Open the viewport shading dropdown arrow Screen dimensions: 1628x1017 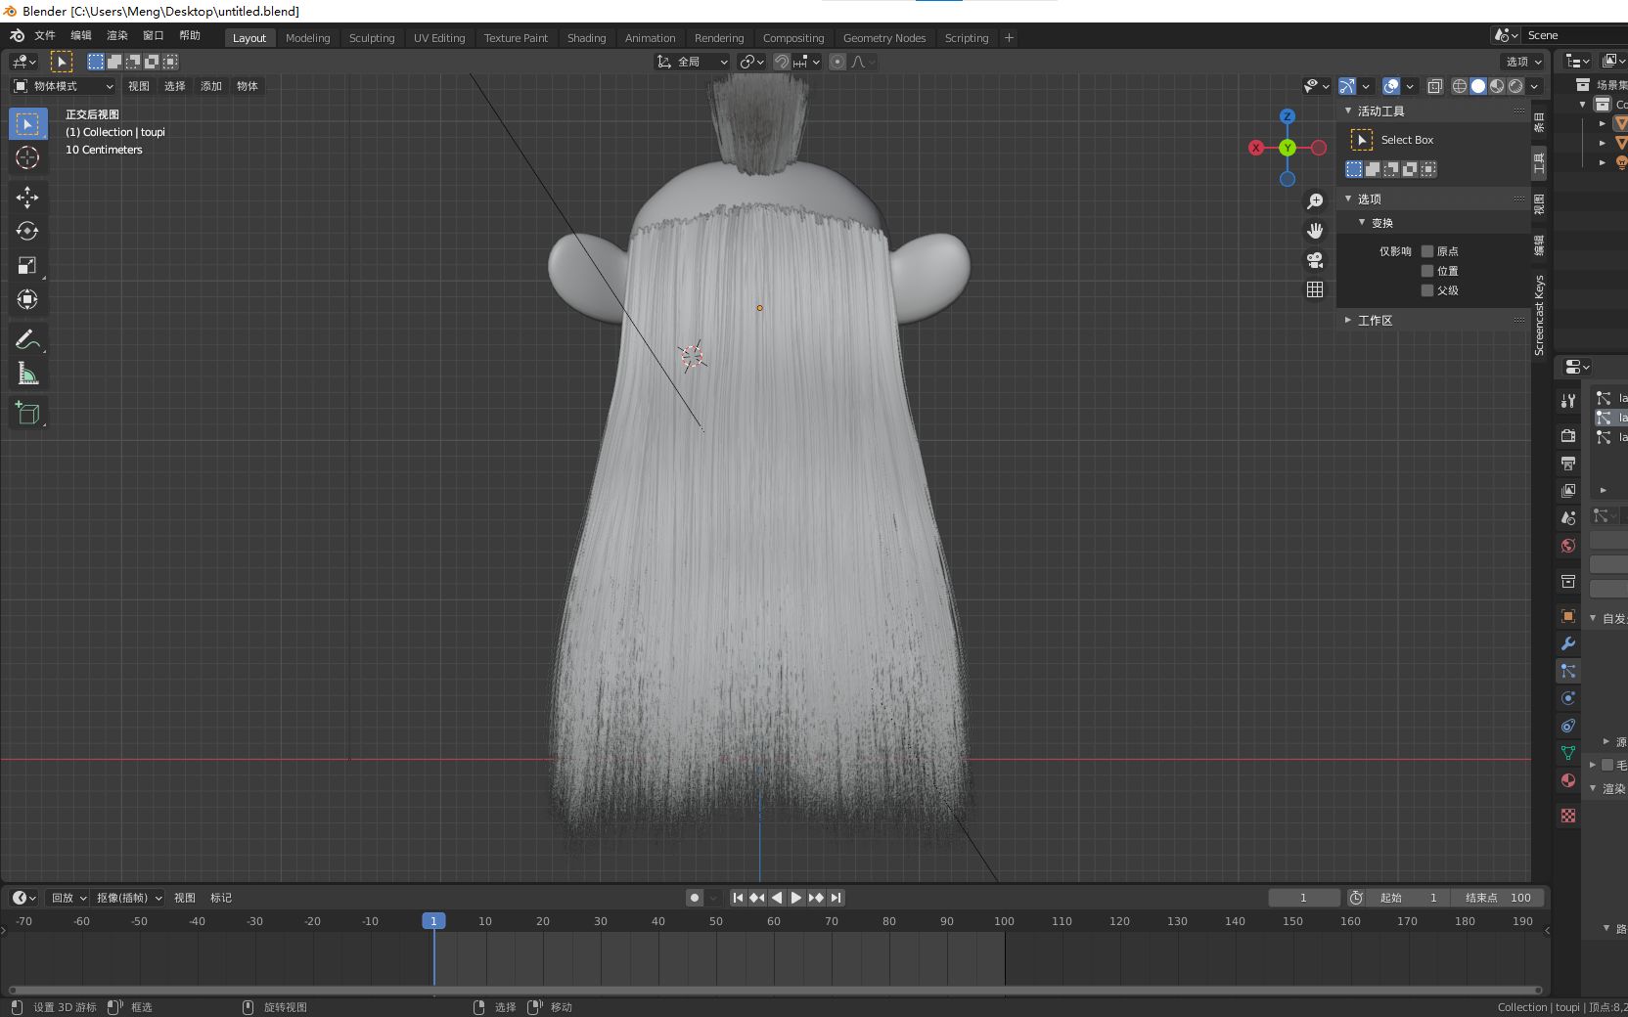click(1532, 86)
